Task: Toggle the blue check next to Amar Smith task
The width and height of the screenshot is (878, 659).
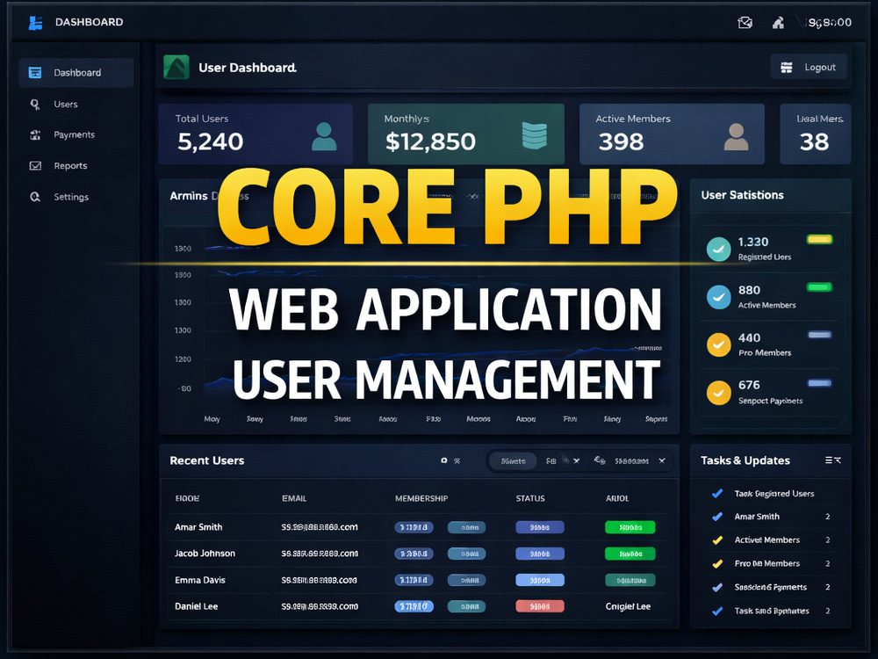Action: pos(717,517)
